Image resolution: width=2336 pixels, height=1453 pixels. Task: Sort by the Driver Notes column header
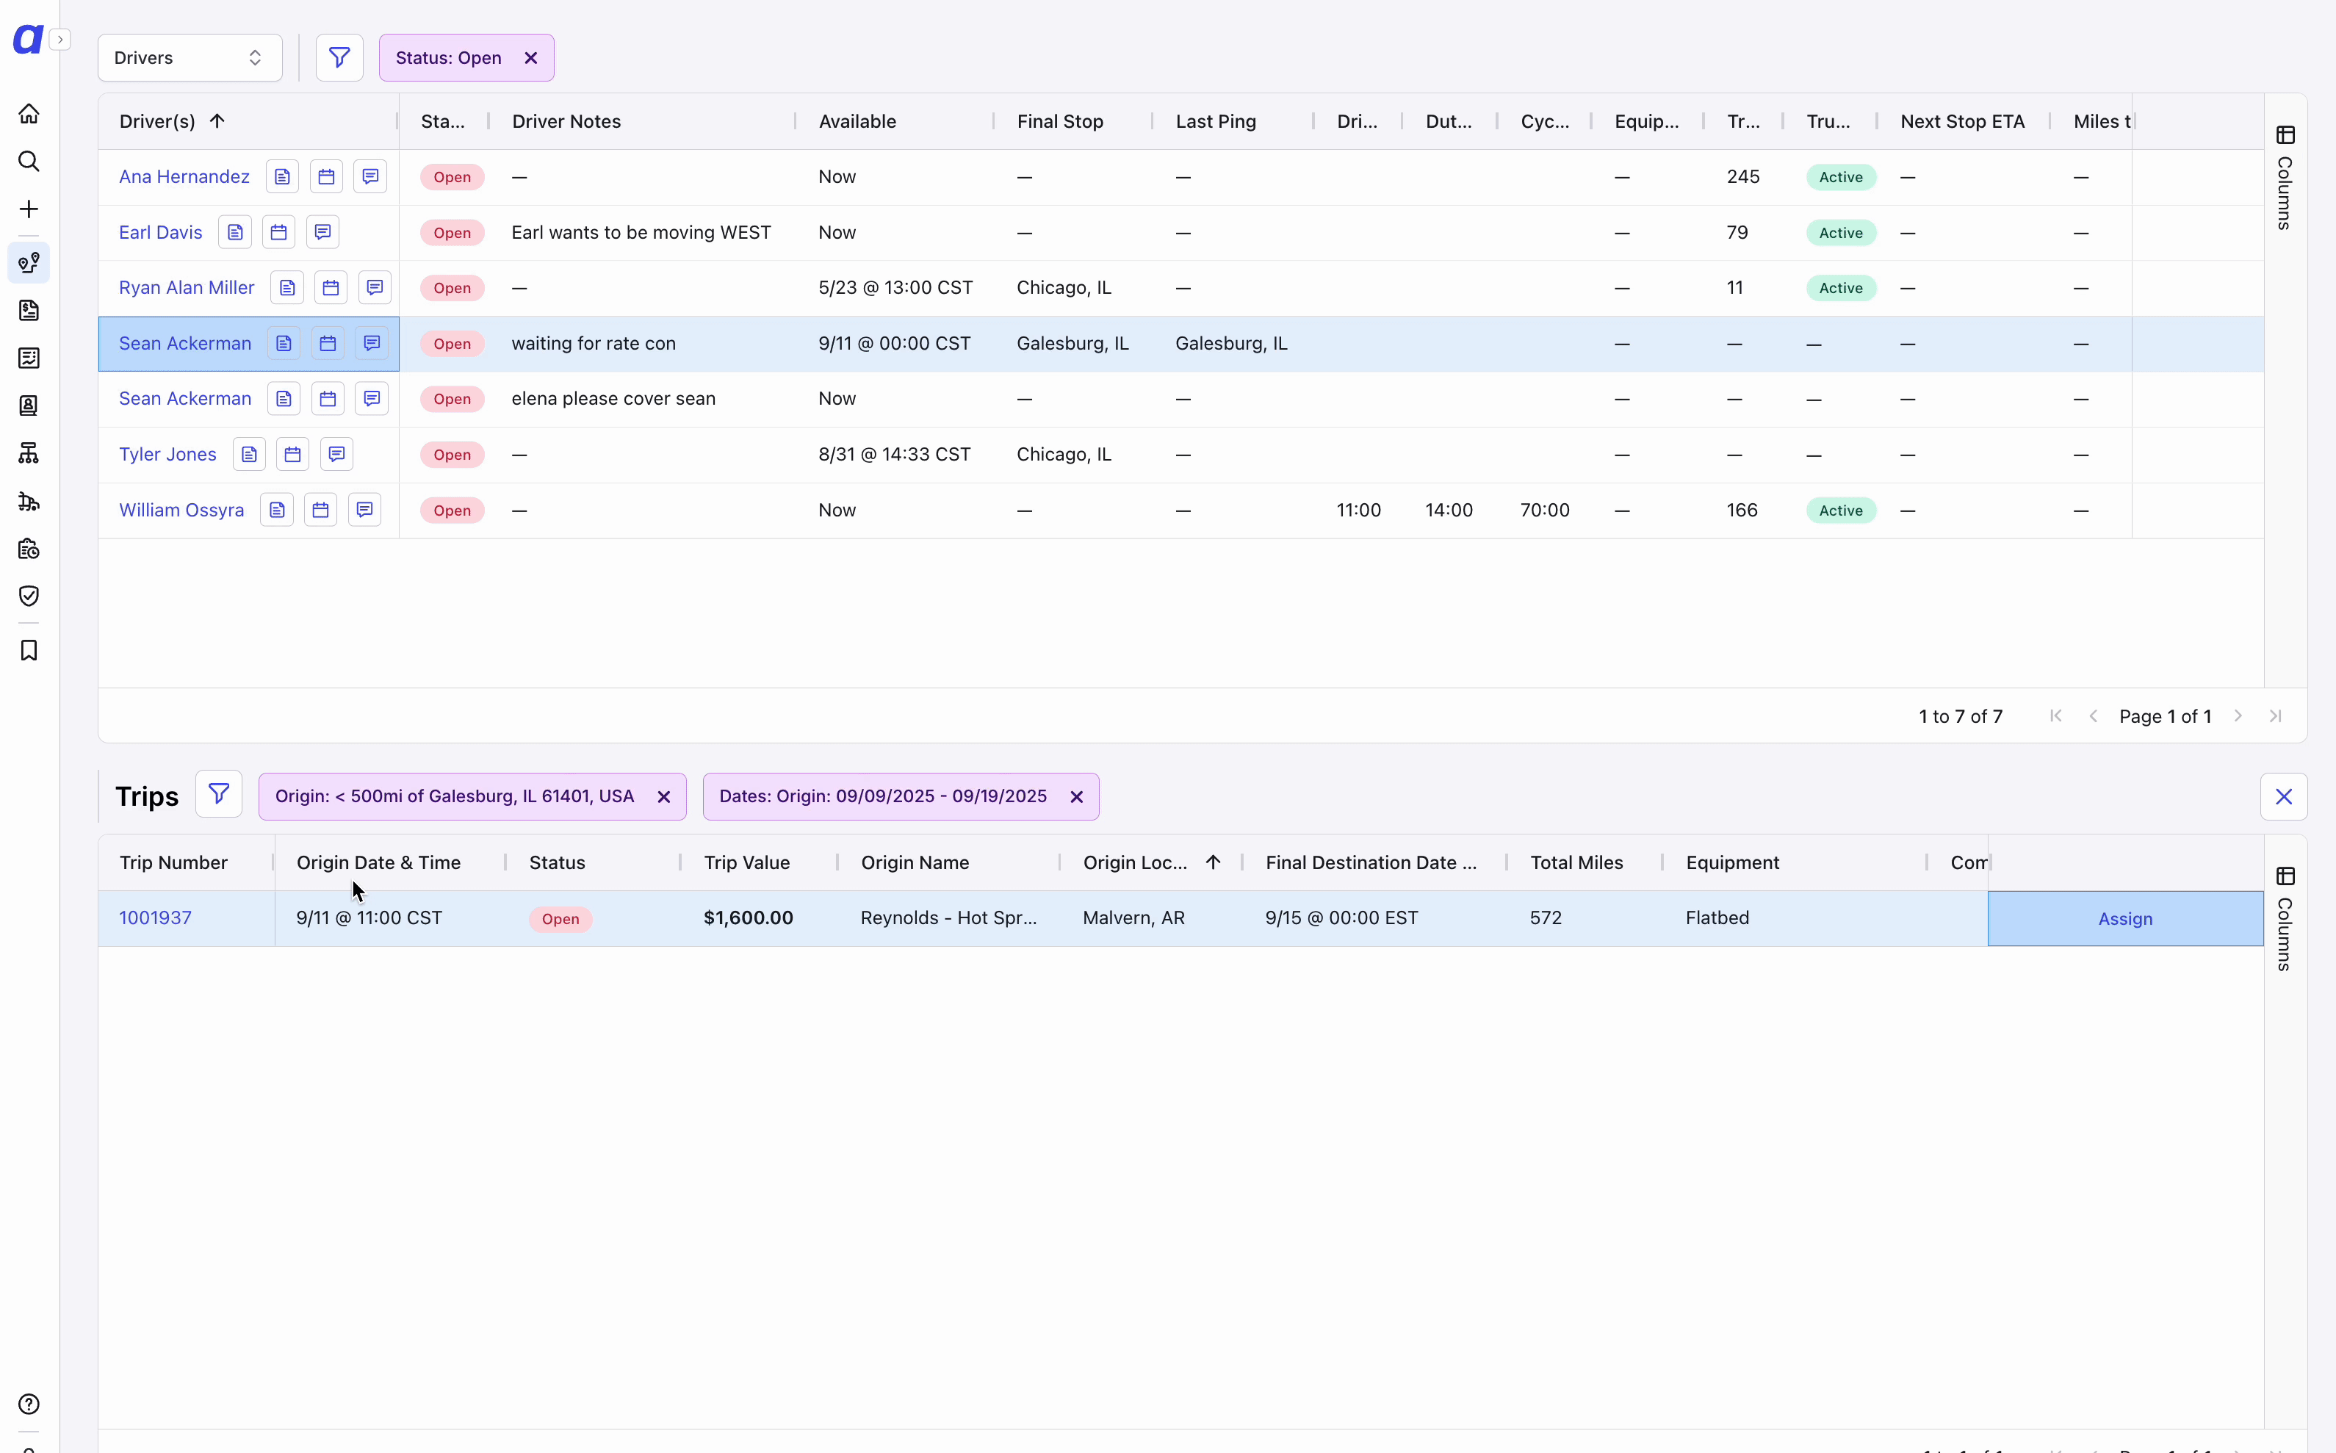point(566,121)
